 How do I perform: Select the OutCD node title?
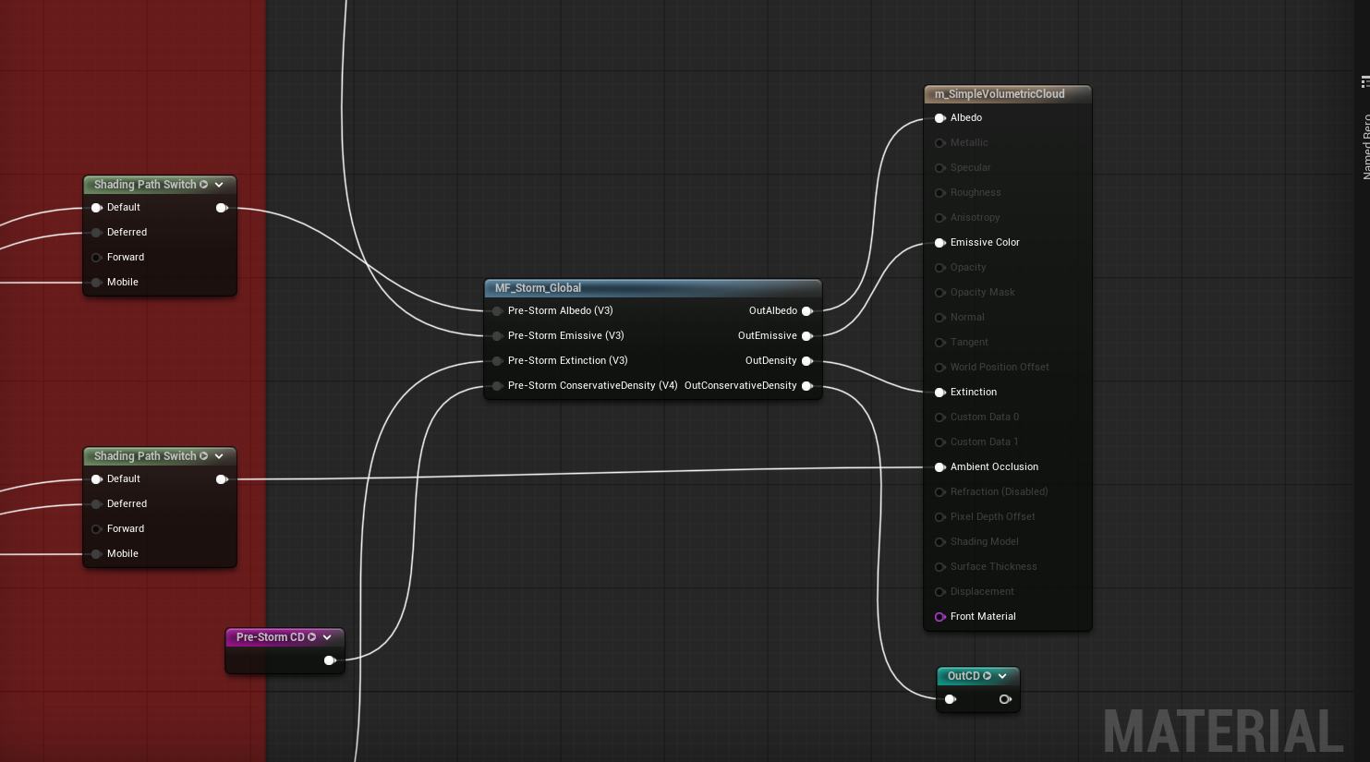(x=964, y=676)
